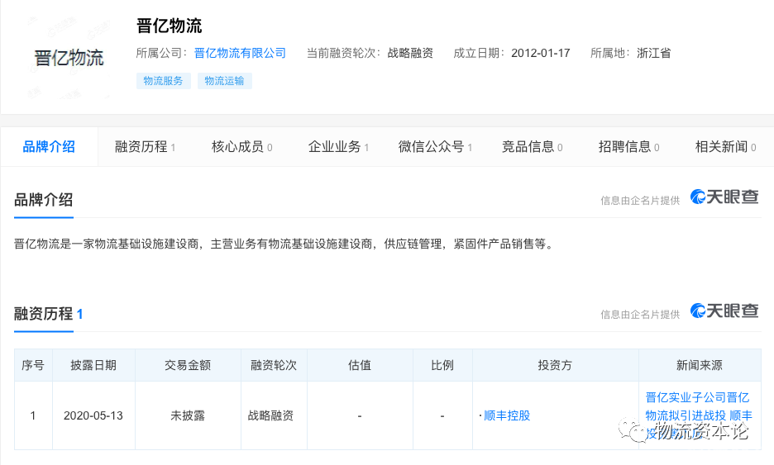Switch to the 品牌介绍 tab
The width and height of the screenshot is (774, 465).
[x=49, y=146]
